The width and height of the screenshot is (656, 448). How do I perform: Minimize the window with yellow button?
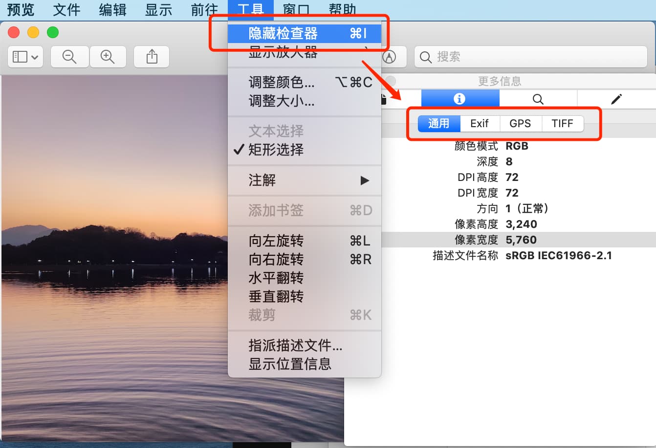click(33, 32)
